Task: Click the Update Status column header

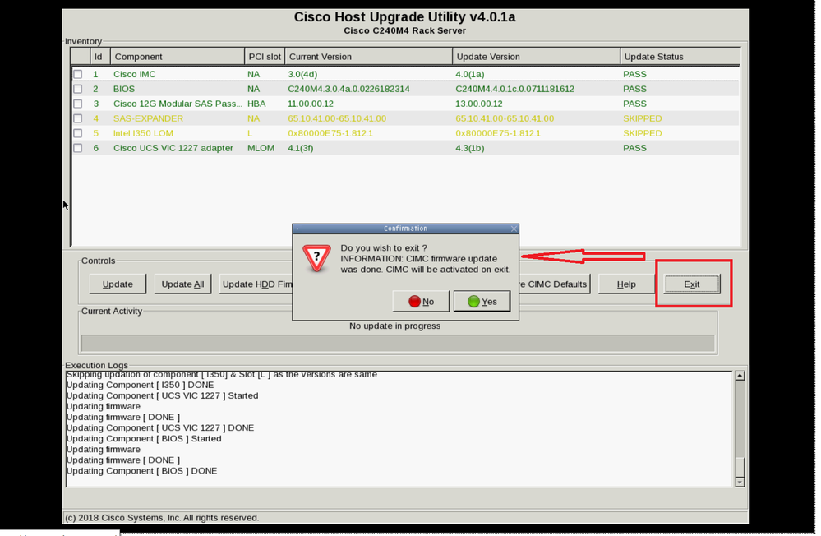Action: point(680,57)
